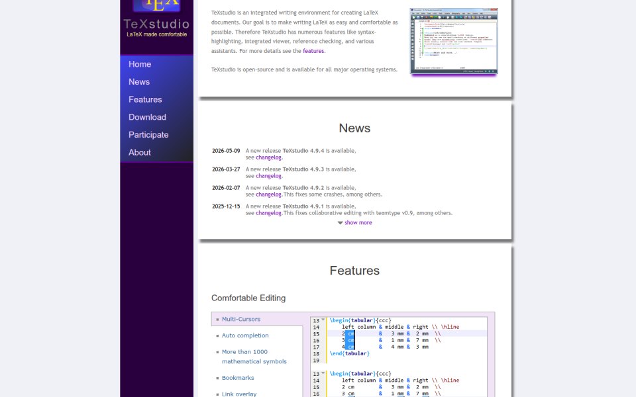Open the changelog link for TeXstudio 4.9.2
Viewport: 636px width, 397px height.
(268, 195)
